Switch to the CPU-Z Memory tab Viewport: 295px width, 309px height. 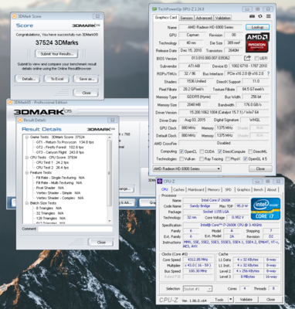(x=214, y=189)
